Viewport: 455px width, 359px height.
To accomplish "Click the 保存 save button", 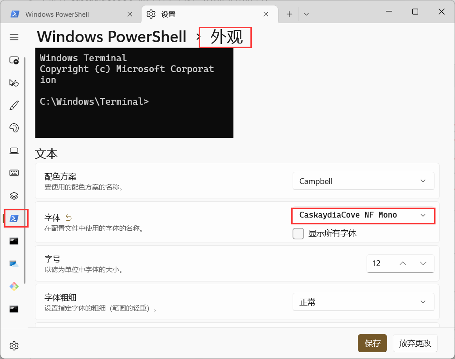I will (372, 343).
